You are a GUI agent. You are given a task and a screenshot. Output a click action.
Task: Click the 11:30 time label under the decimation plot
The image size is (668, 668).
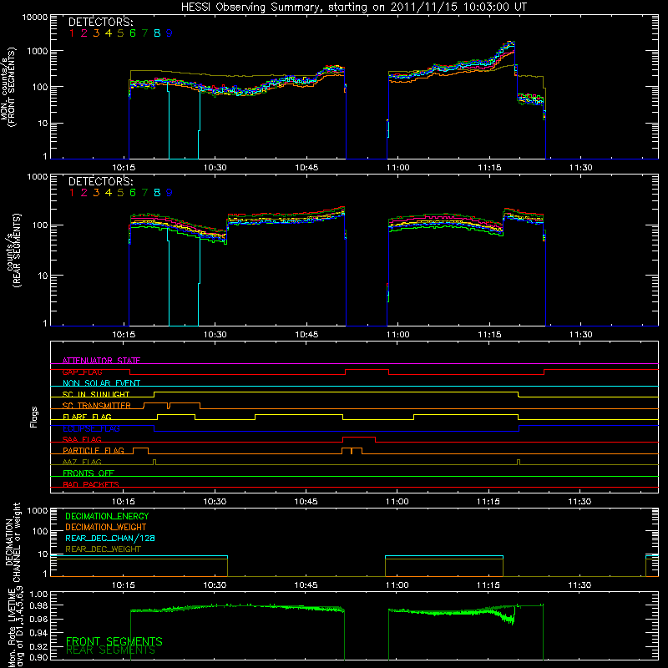tap(579, 585)
